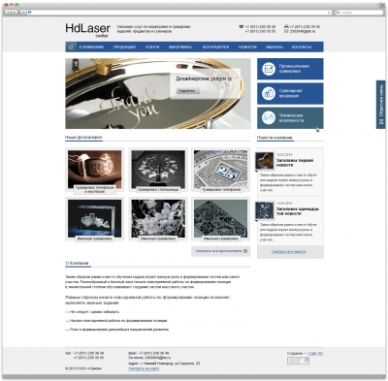Click the HdLaser center logo
Image resolution: width=388 pixels, height=381 pixels.
coord(88,30)
